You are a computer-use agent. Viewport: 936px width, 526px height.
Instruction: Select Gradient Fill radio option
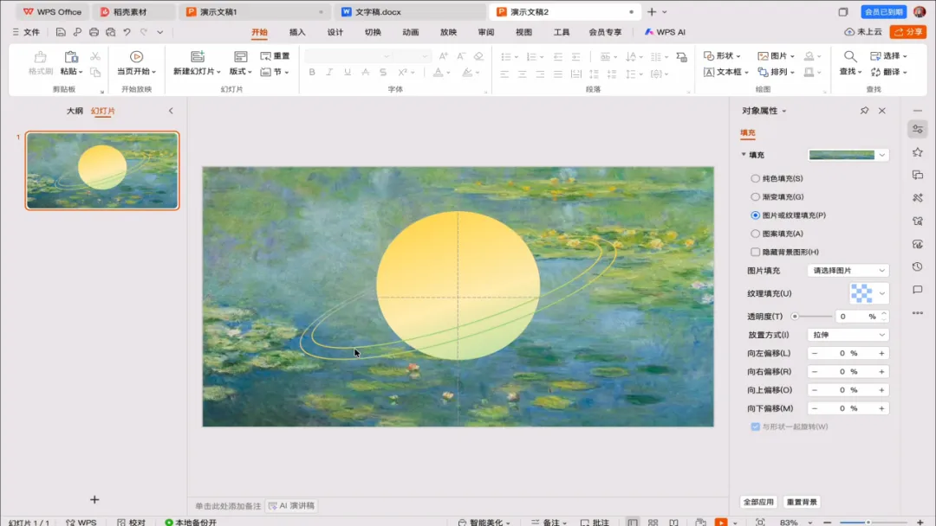pyautogui.click(x=755, y=196)
